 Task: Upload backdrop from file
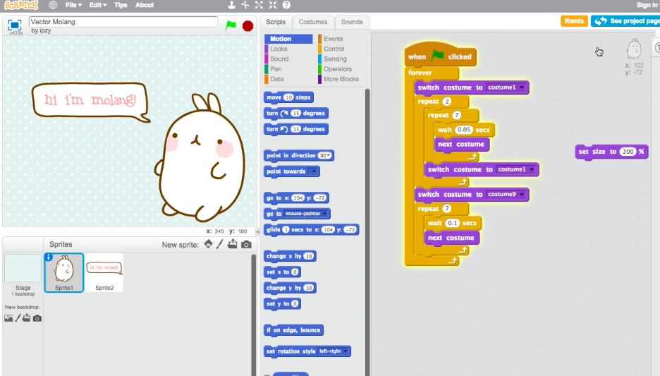27,318
